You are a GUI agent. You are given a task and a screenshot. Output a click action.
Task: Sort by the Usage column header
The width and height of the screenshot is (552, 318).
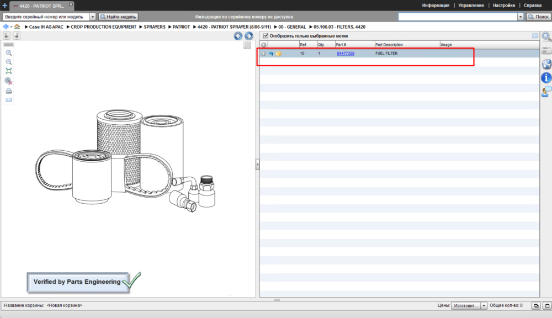tap(489, 45)
